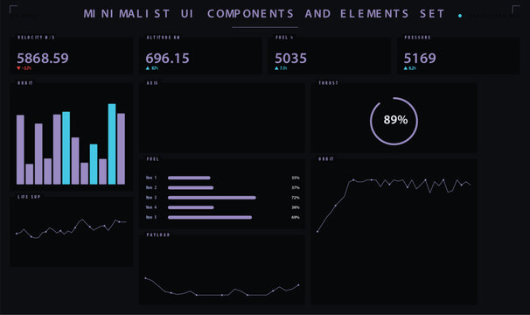This screenshot has width=530, height=315.
Task: Click the AXIS panel label
Action: 152,83
